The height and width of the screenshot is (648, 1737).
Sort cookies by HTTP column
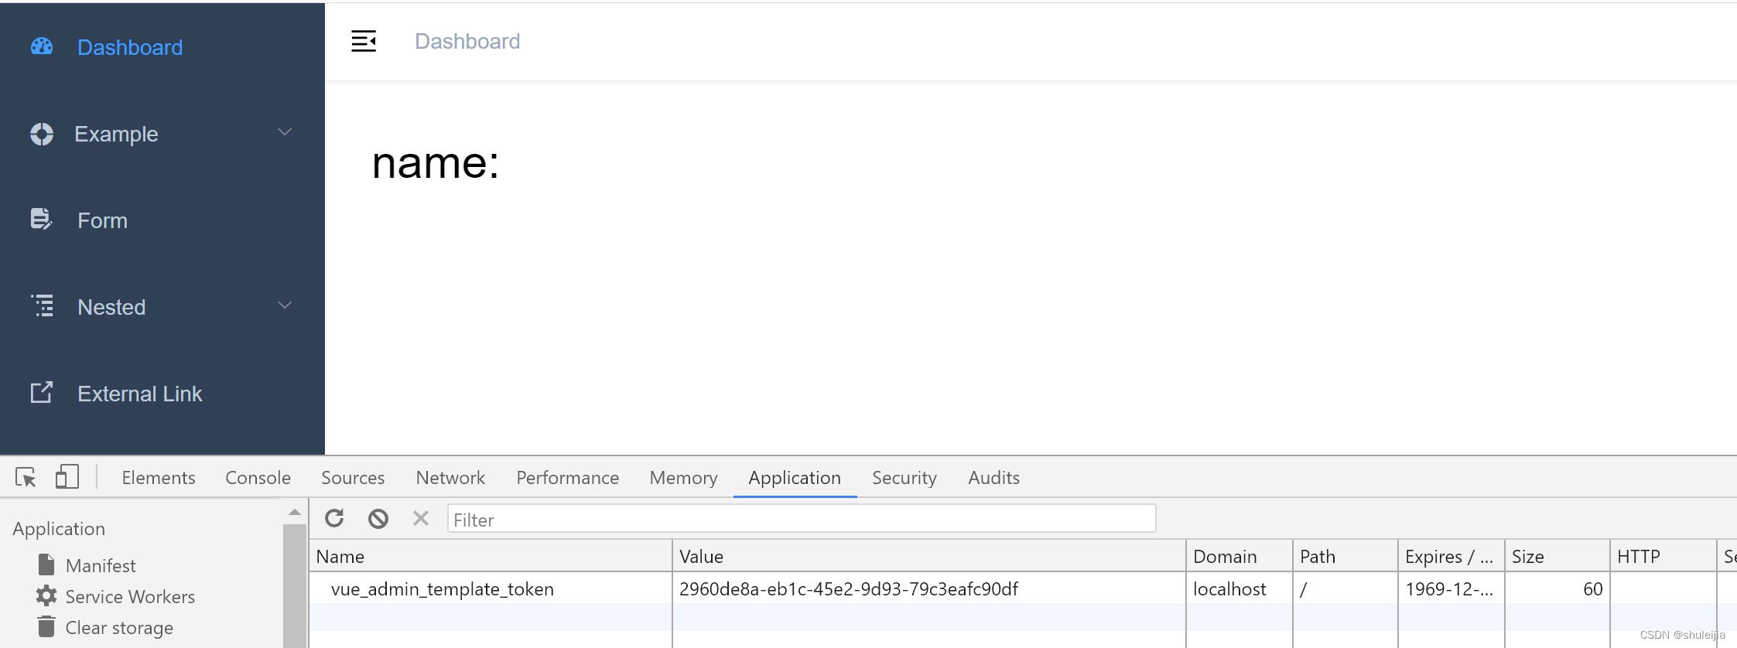pos(1663,556)
